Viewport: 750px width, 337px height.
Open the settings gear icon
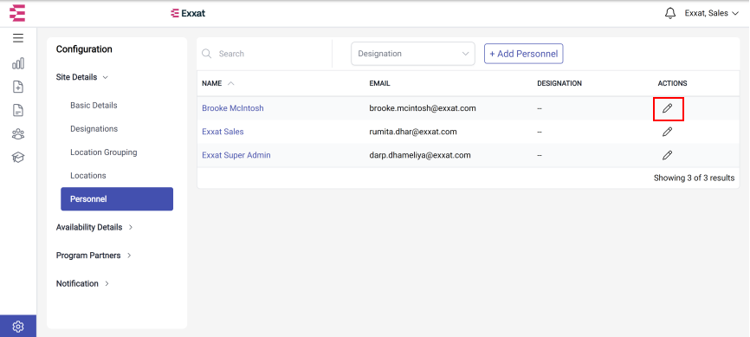pyautogui.click(x=18, y=327)
